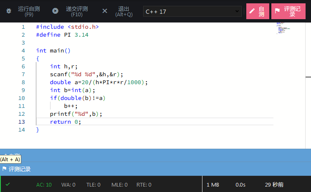Click the #define PI 3.14 code line

point(62,35)
